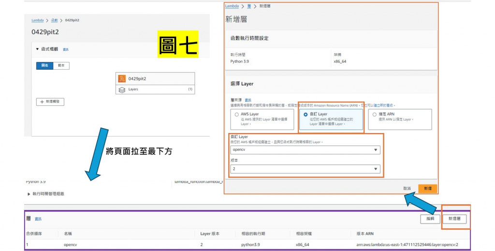Click Python 3.9 under 執行時間 label
This screenshot has height=251, width=495.
[239, 61]
